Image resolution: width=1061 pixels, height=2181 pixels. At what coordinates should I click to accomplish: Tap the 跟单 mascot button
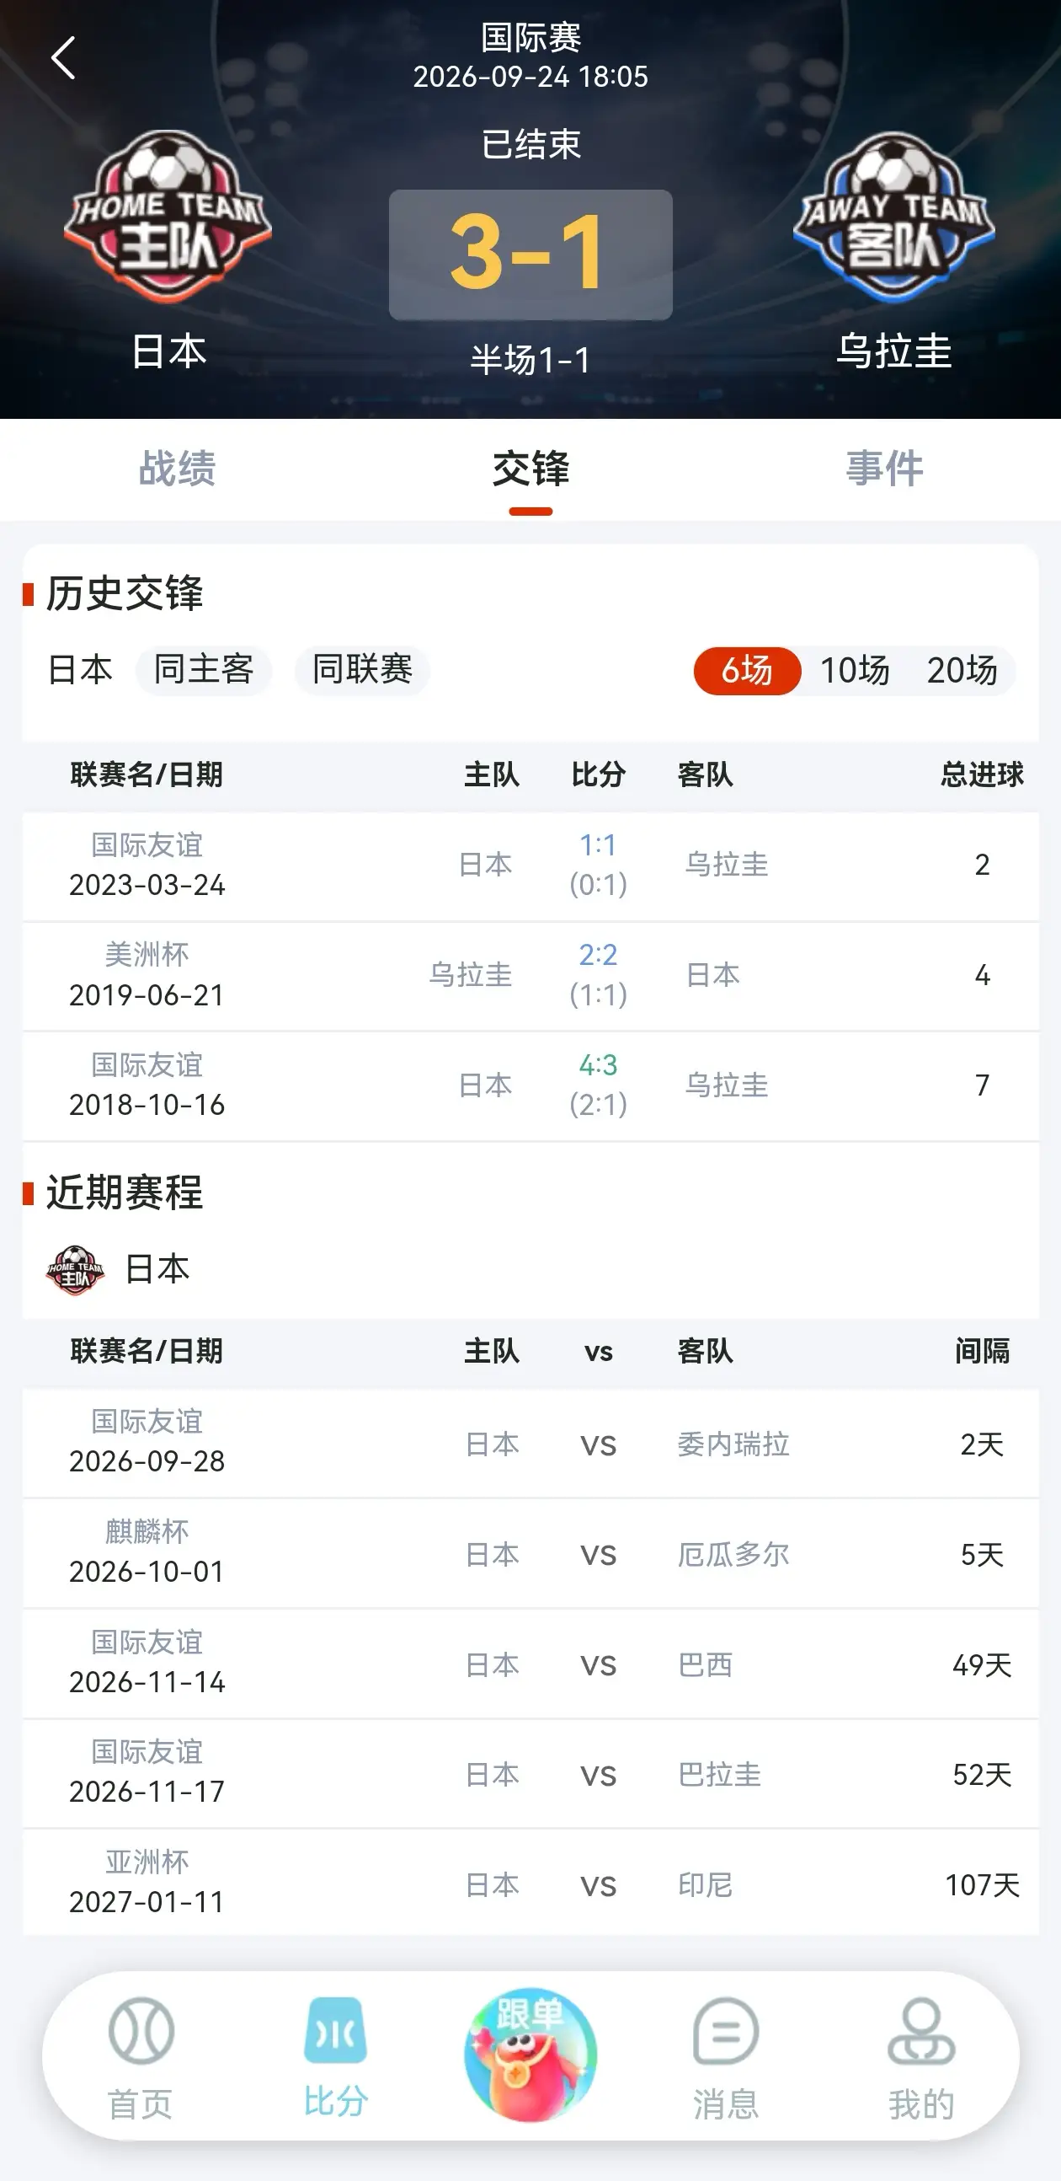coord(530,2054)
